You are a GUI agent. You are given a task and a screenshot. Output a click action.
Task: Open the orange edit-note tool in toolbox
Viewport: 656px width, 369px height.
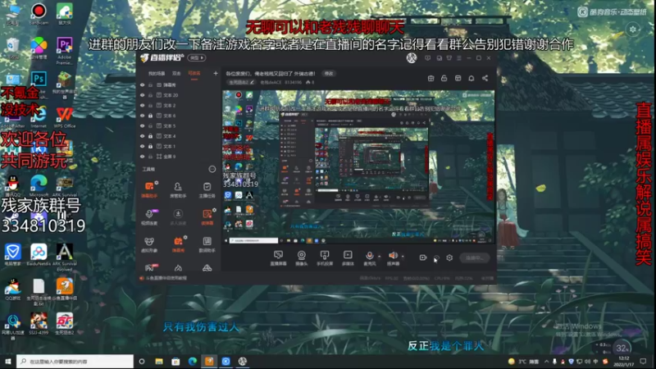click(x=207, y=216)
